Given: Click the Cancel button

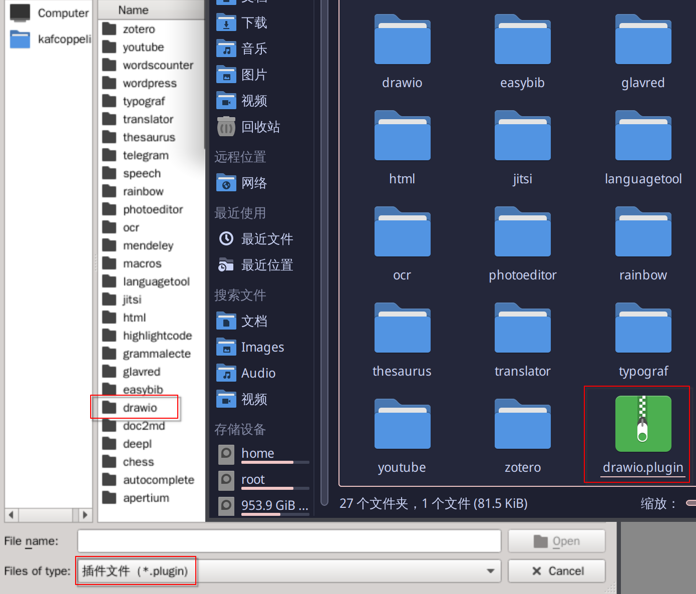Looking at the screenshot, I should tap(556, 571).
